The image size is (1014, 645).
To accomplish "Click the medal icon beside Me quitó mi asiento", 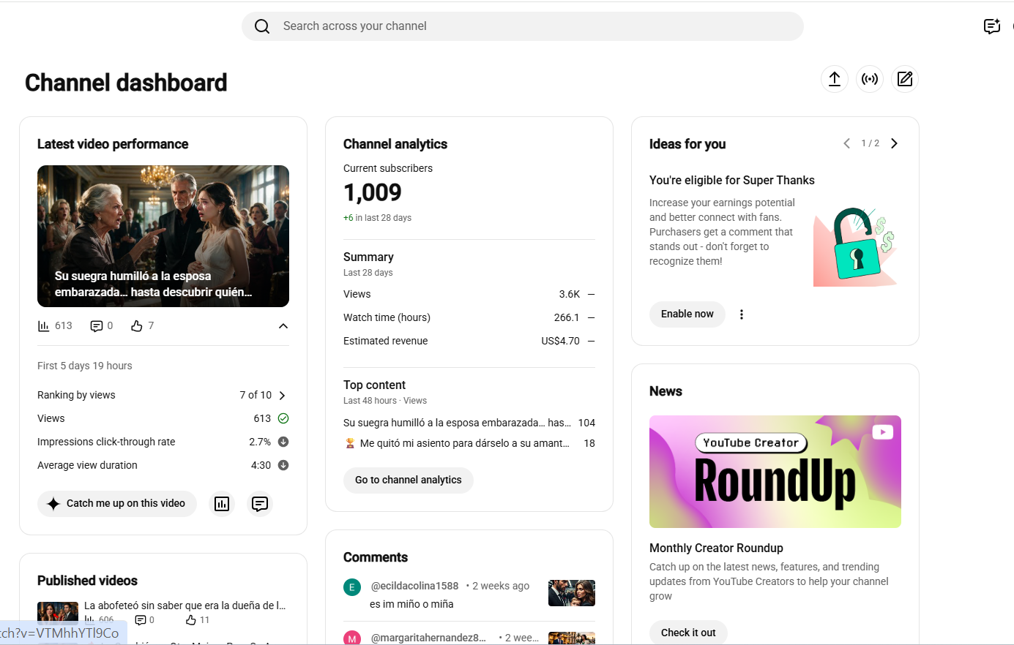I will [x=350, y=443].
